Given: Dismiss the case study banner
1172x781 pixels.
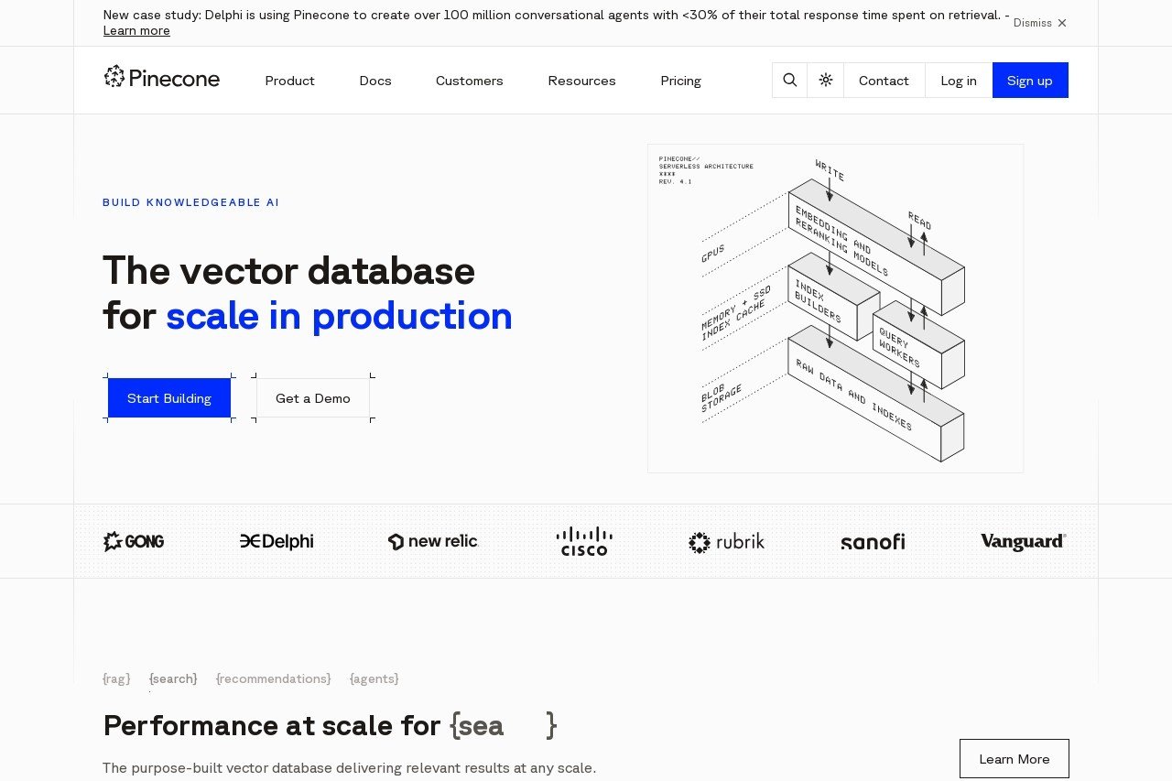Looking at the screenshot, I should click(x=1040, y=23).
